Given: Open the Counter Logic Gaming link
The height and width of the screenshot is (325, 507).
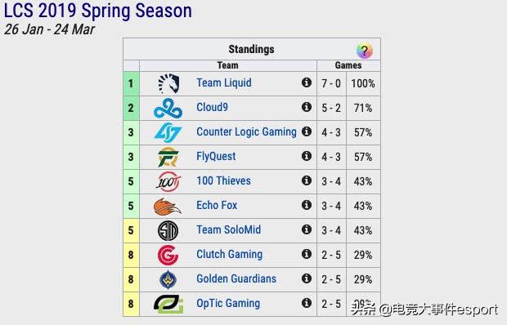Looking at the screenshot, I should coord(246,131).
